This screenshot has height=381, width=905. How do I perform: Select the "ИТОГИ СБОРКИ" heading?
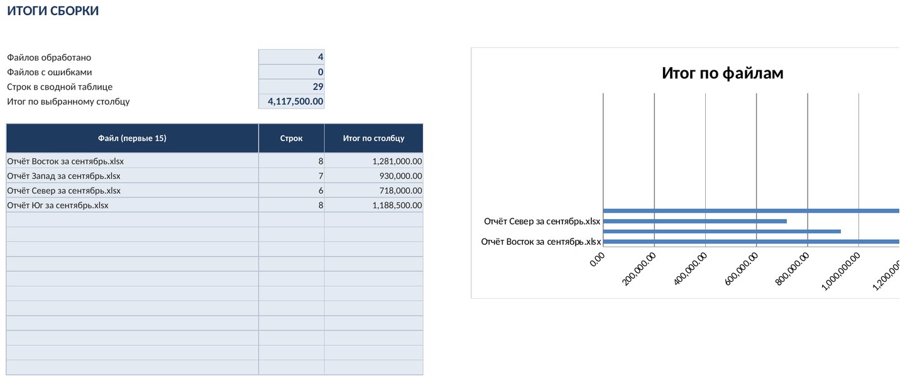coord(53,11)
